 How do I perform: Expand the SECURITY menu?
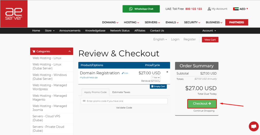[x=192, y=22]
